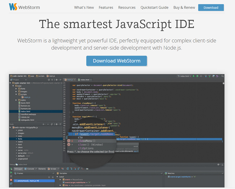This screenshot has height=189, width=235.
Task: Click the Show Execution Point icon
Action: point(63,169)
